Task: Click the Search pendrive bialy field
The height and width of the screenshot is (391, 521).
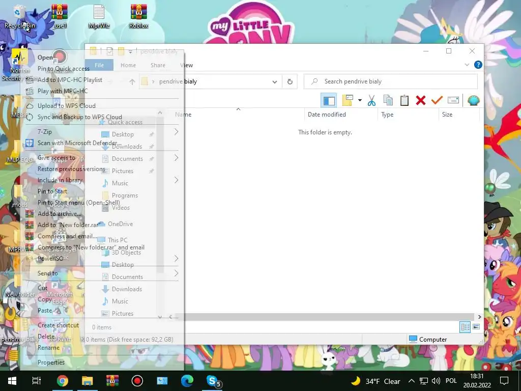Action: coord(391,81)
